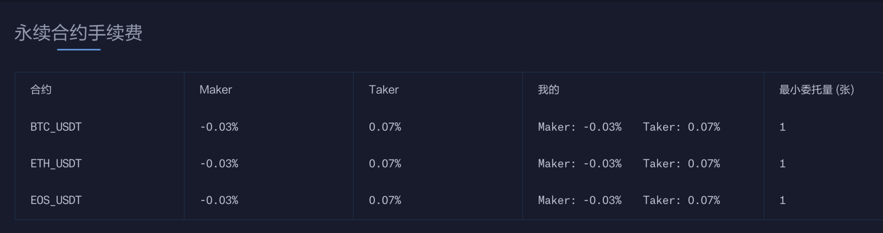Click the Maker column header
Image resolution: width=883 pixels, height=233 pixels.
point(216,89)
